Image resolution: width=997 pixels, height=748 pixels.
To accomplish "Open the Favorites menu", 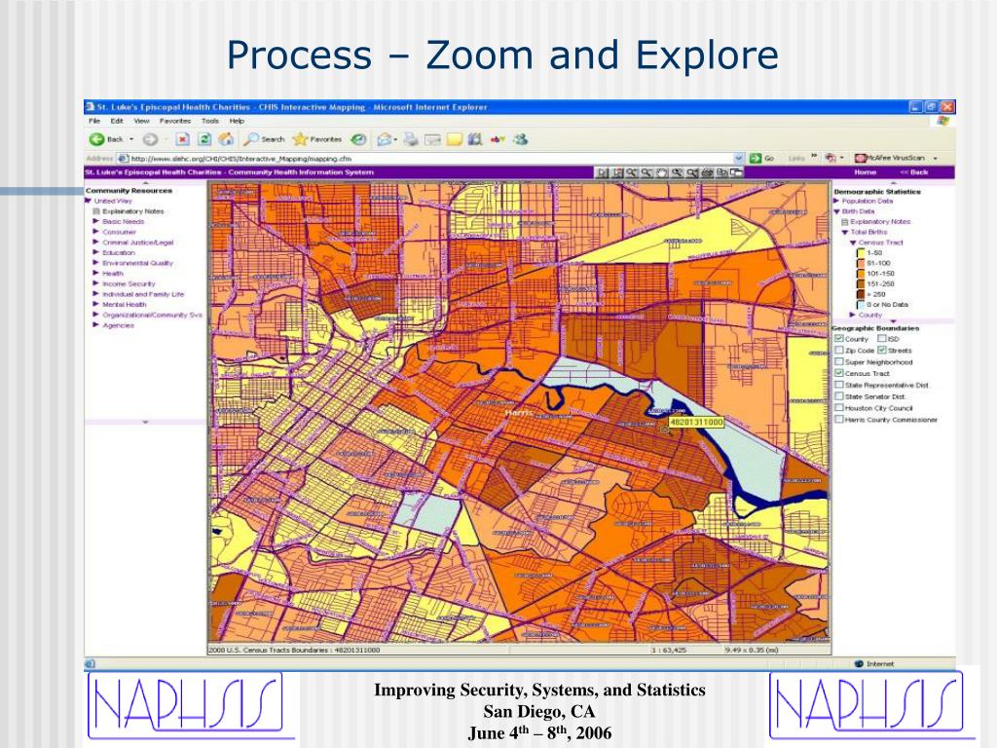I will click(x=175, y=121).
